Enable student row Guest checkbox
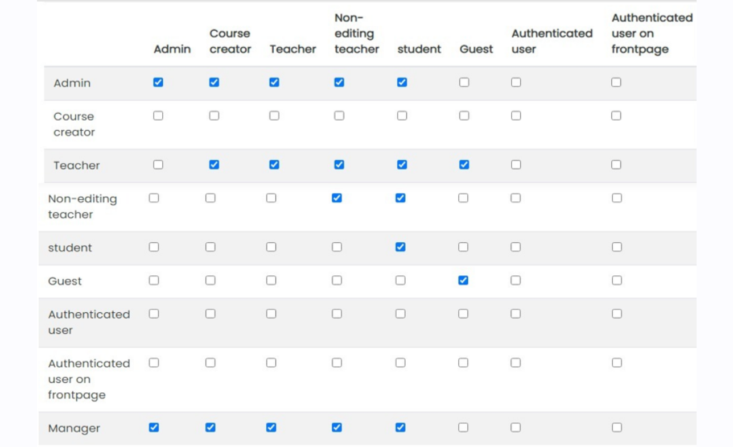The image size is (733, 447). click(x=463, y=247)
